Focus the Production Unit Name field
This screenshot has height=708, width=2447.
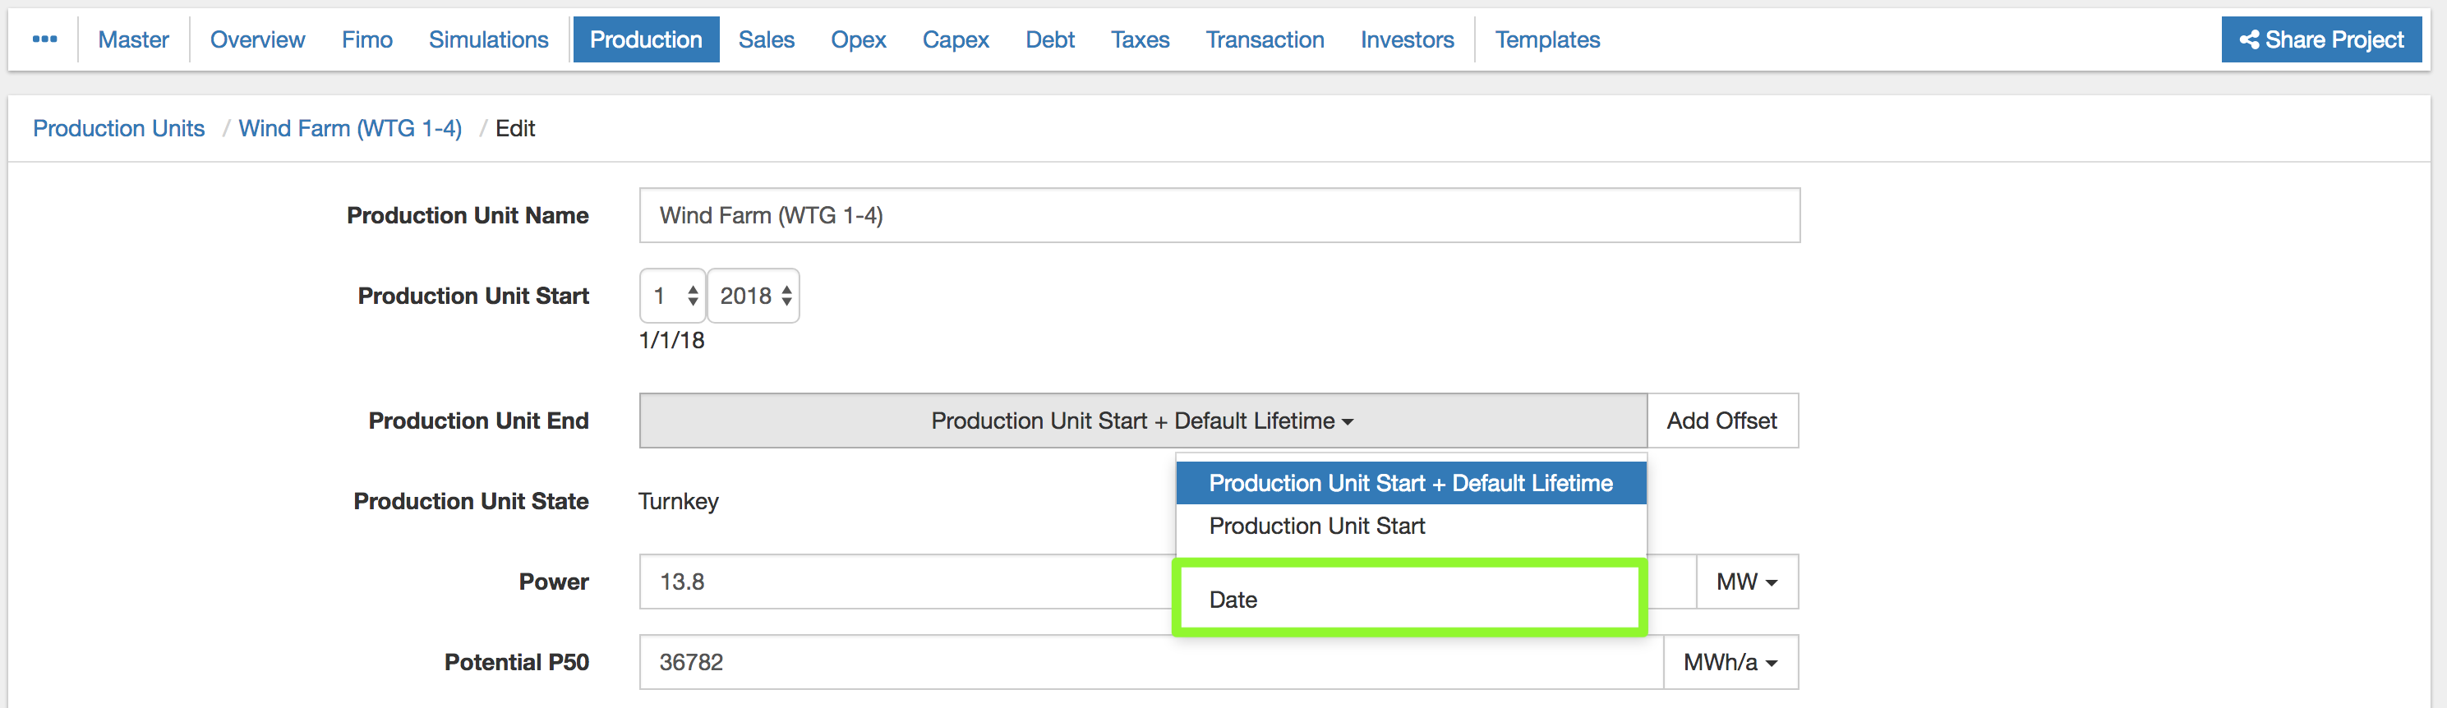point(1219,215)
